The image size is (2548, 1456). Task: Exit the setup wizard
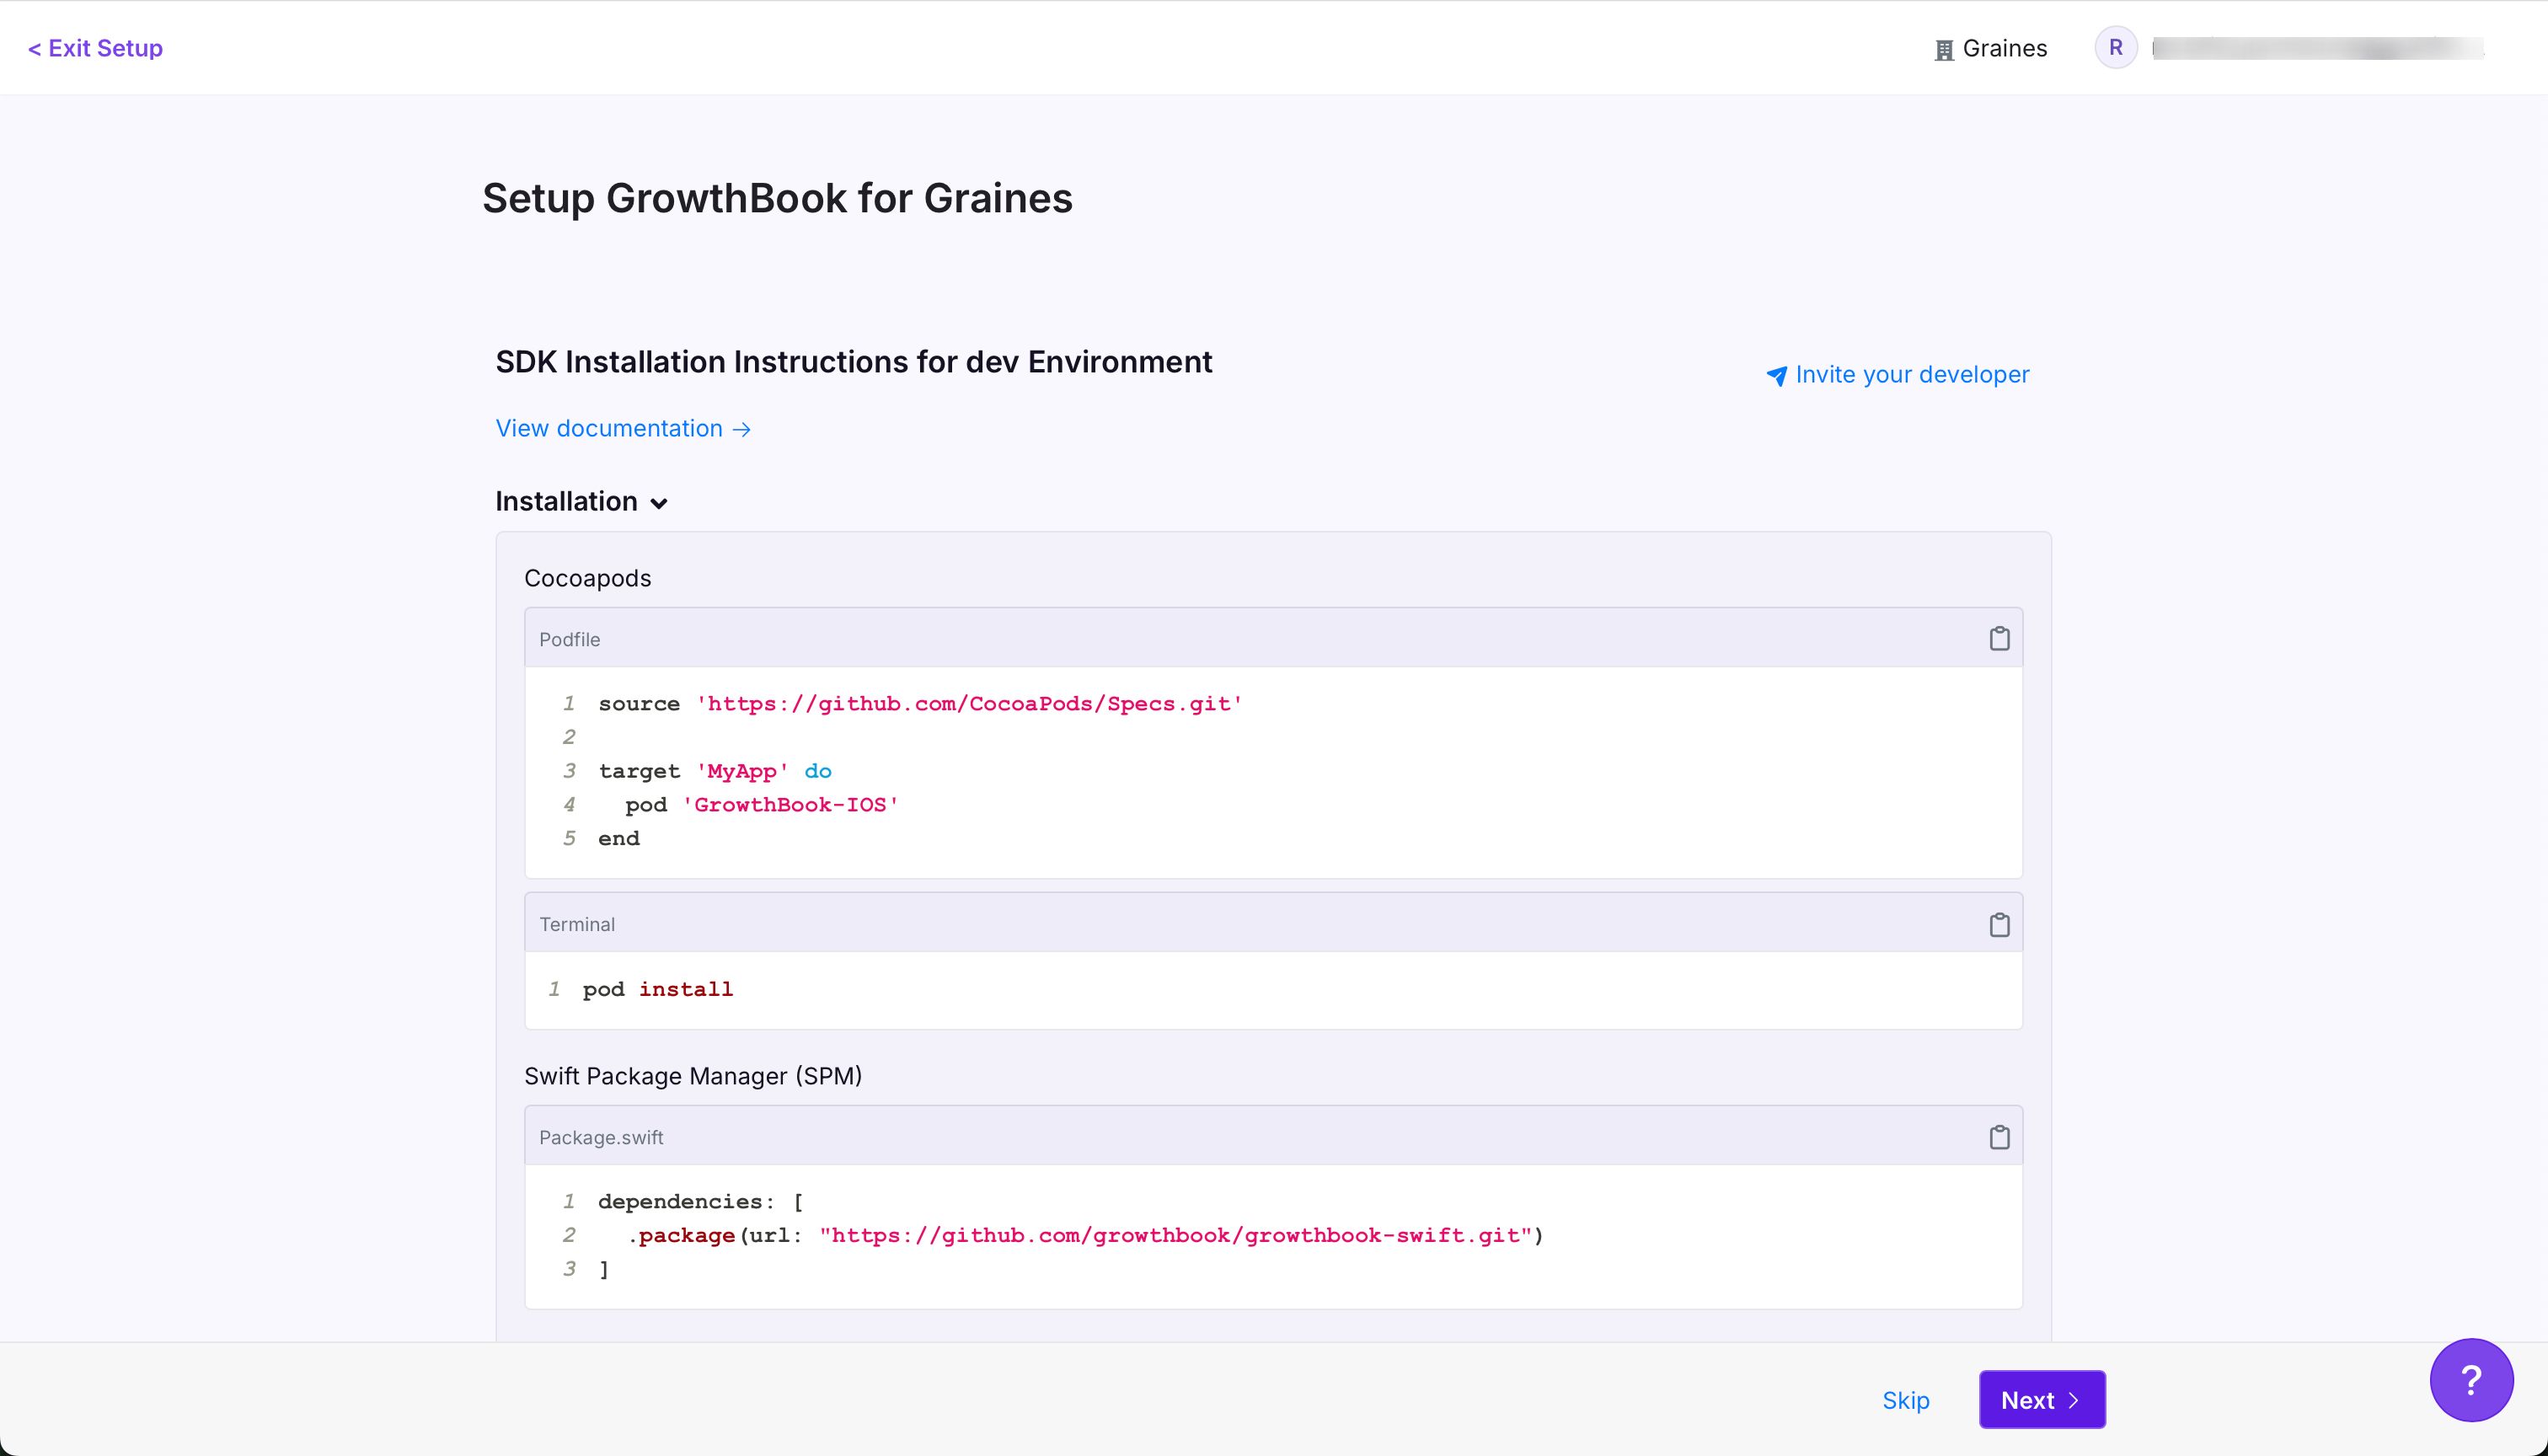click(x=95, y=48)
